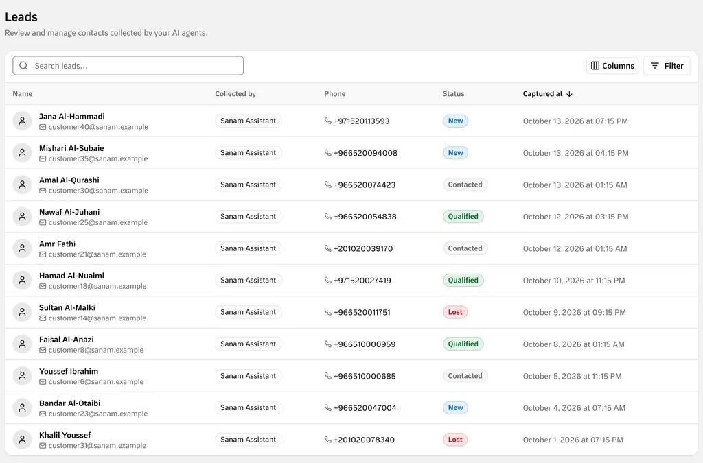
Task: Click the Qualified badge for Nawaf Al-Juhani
Action: point(463,217)
